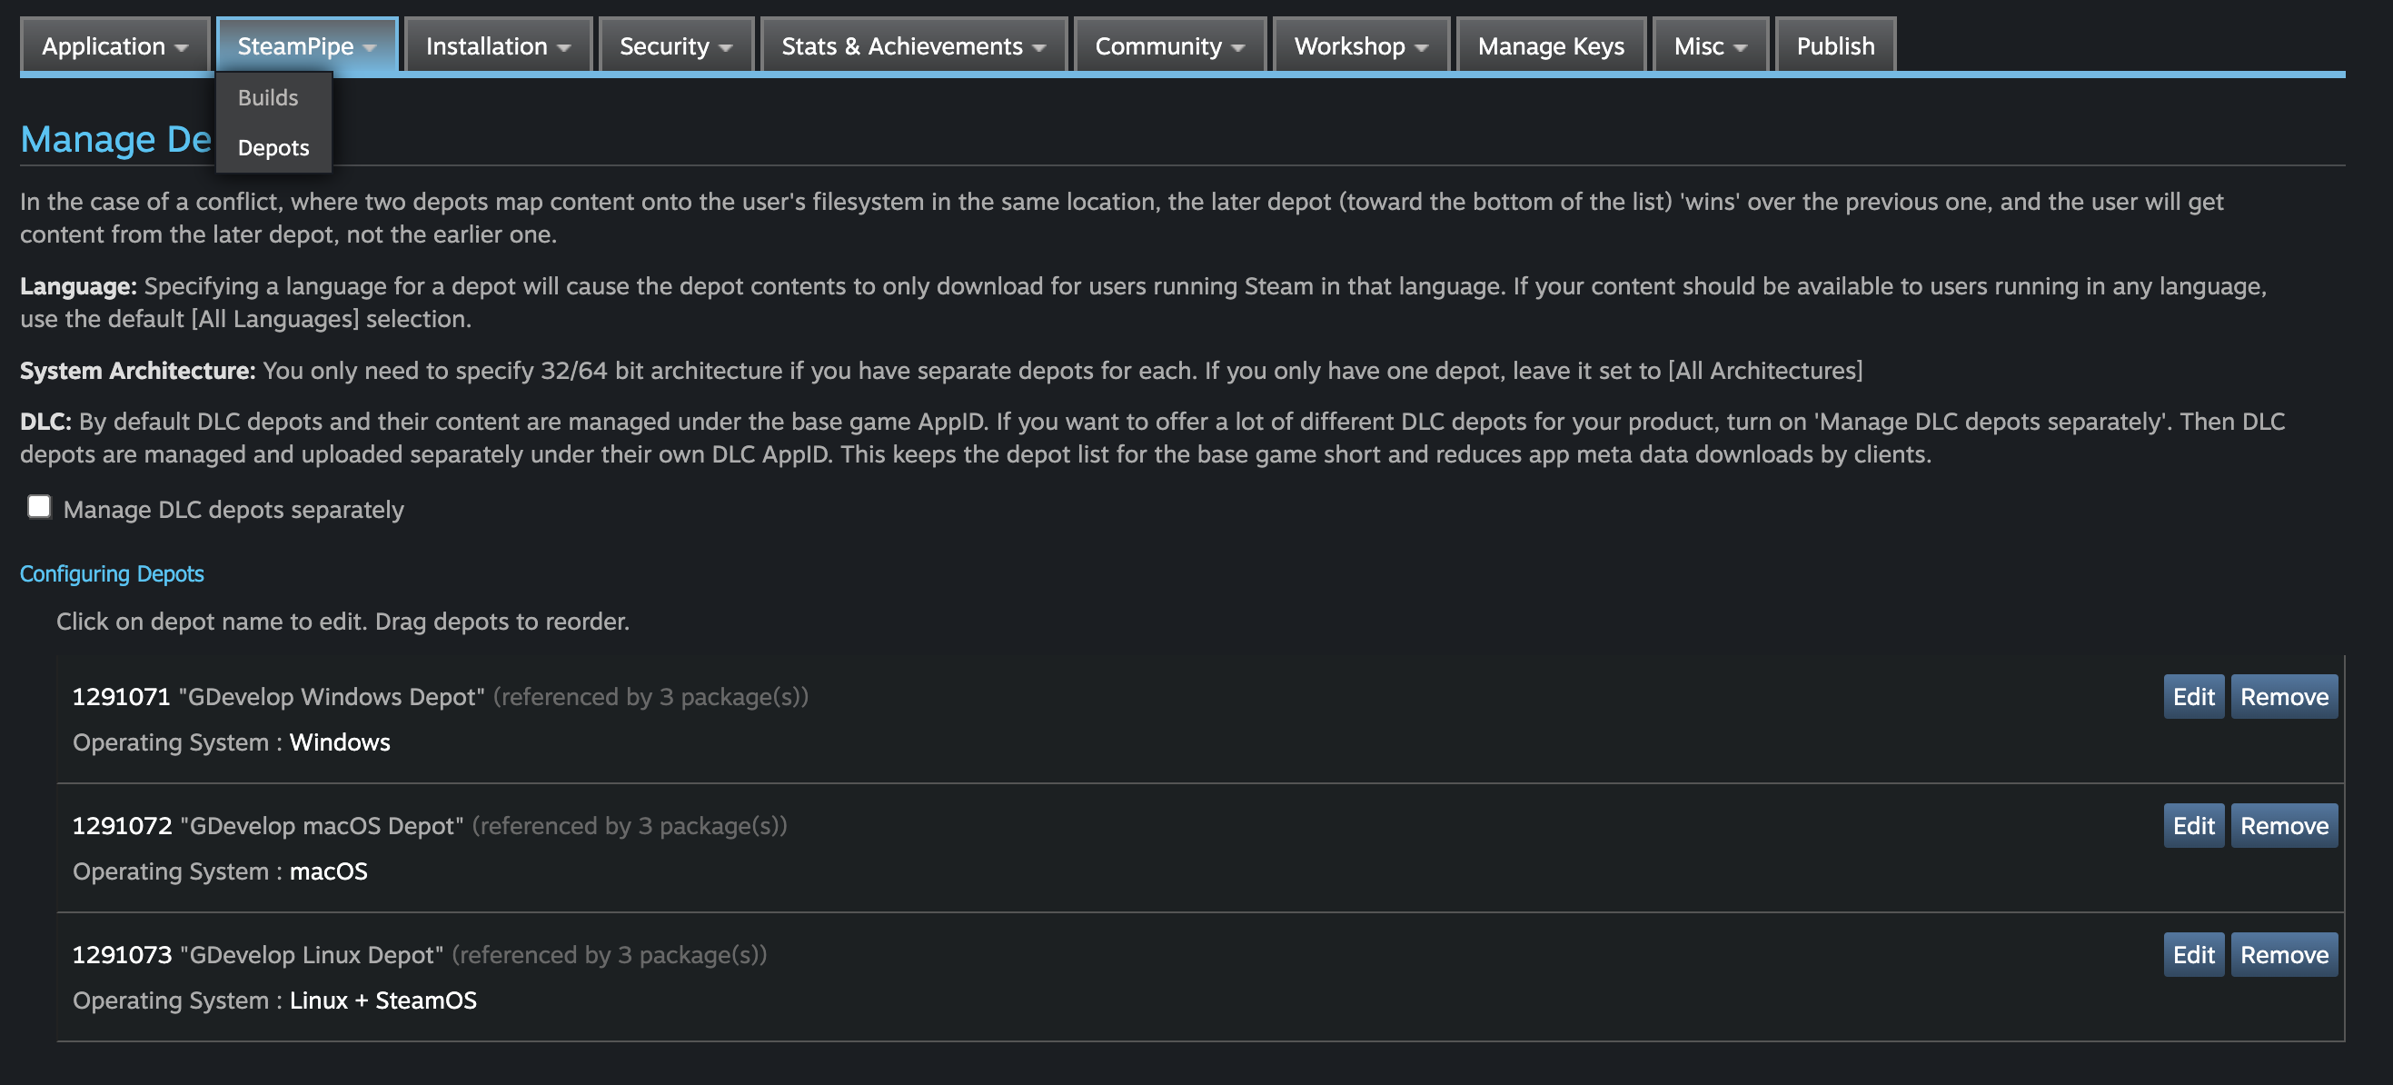2393x1085 pixels.
Task: Choose Depots in the SteamPipe menu
Action: pos(273,148)
